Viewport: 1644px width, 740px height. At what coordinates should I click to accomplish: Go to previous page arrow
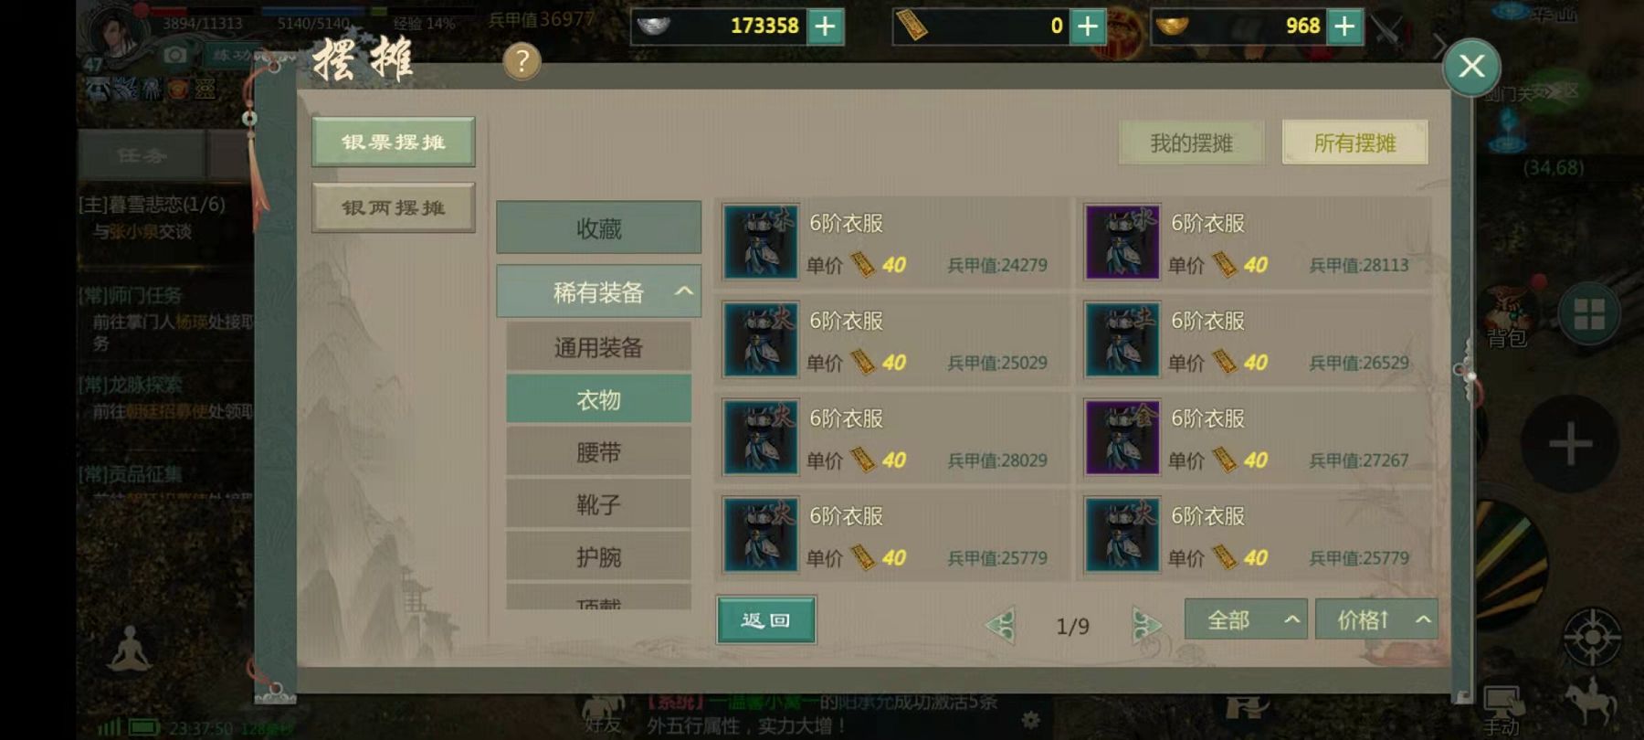tap(1001, 625)
